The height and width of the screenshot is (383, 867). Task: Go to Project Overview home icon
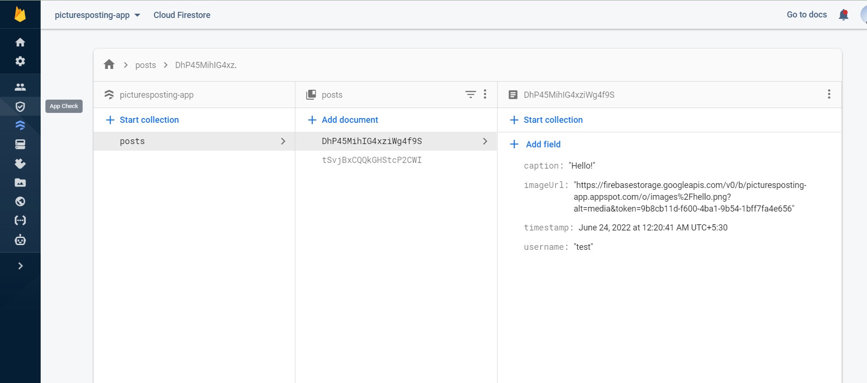[x=20, y=43]
